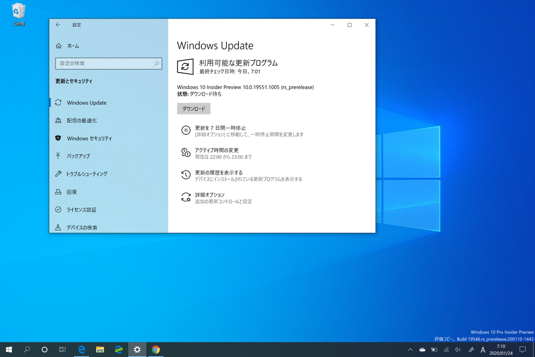This screenshot has height=357, width=535.
Task: Click the ダウンロード button
Action: 194,108
